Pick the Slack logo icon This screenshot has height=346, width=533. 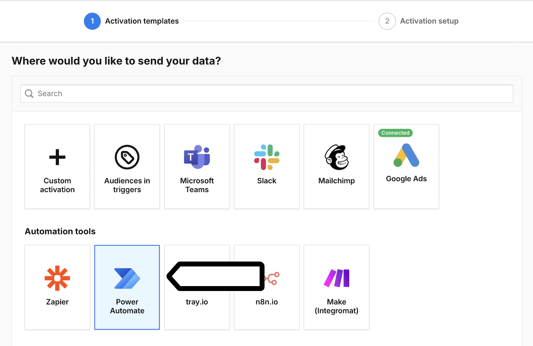point(267,157)
